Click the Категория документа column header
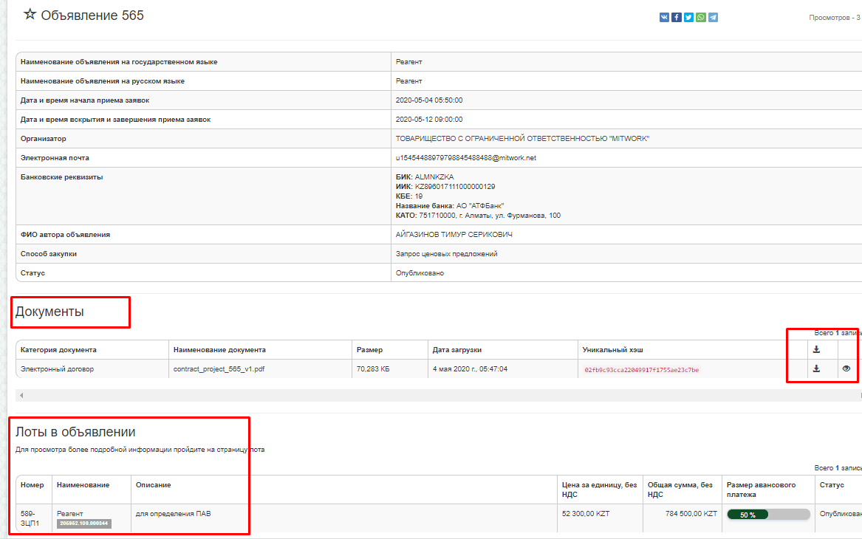Screen dimensions: 862x539 58,349
